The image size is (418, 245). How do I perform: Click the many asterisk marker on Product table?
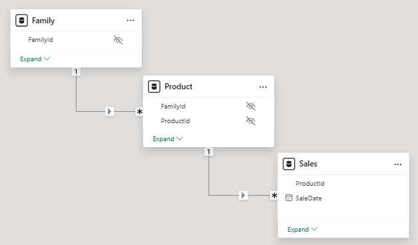point(139,112)
